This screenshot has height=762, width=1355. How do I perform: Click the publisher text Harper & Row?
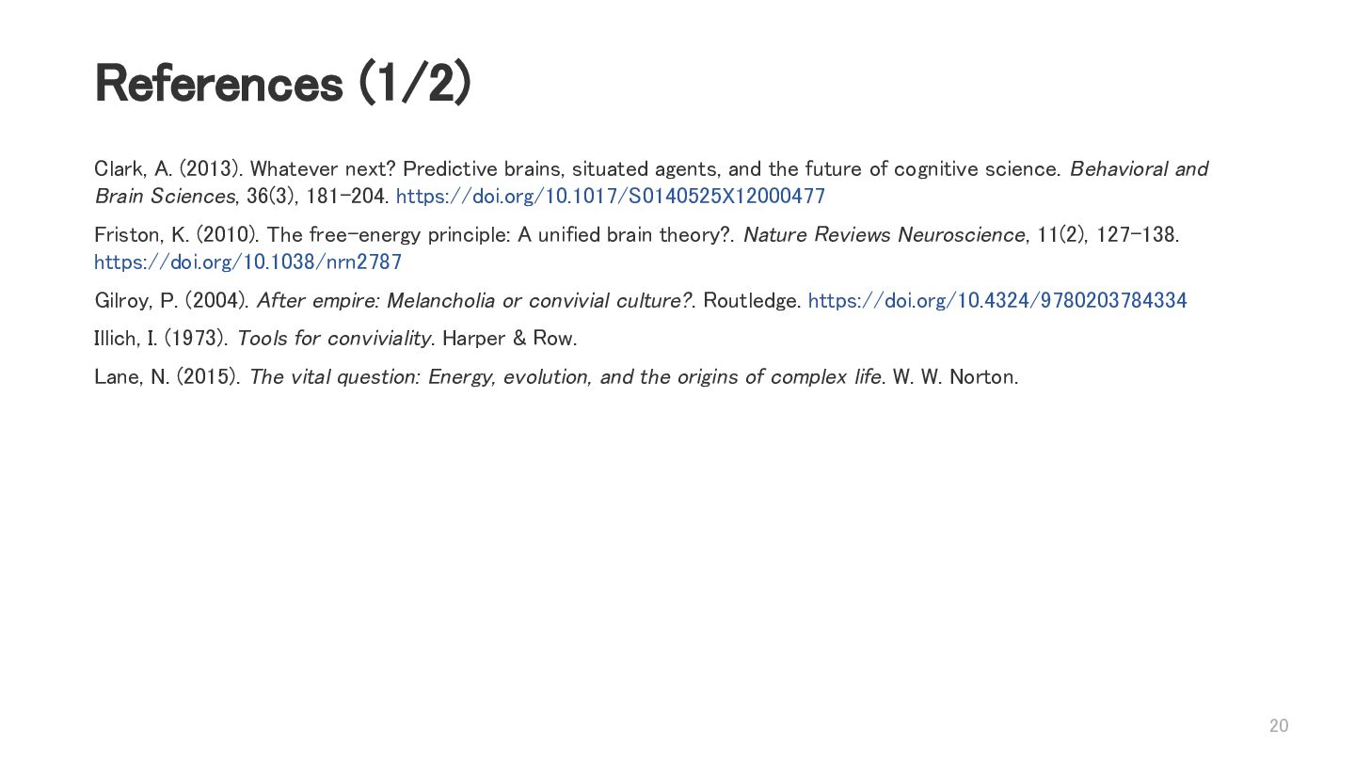coord(509,339)
